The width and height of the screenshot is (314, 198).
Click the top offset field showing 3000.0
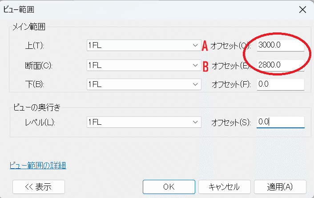(x=280, y=45)
